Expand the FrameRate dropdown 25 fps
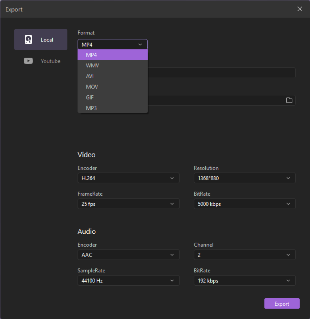310x319 pixels. click(128, 204)
